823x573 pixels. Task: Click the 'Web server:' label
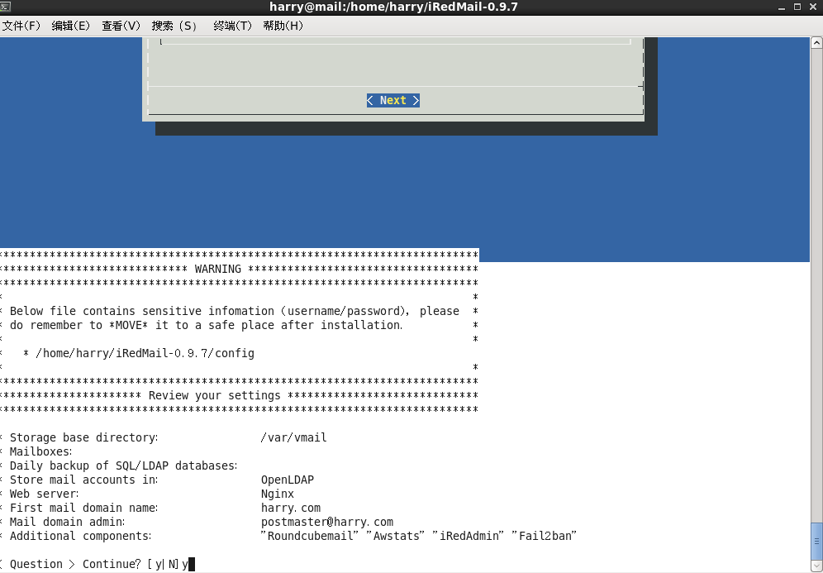(x=44, y=494)
